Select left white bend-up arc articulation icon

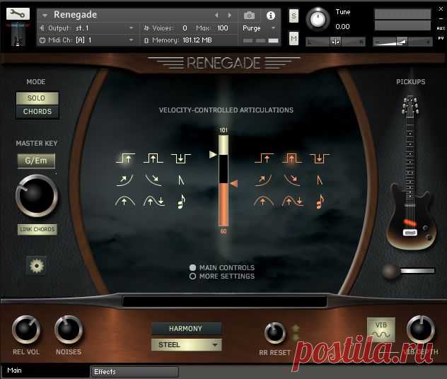tap(125, 201)
